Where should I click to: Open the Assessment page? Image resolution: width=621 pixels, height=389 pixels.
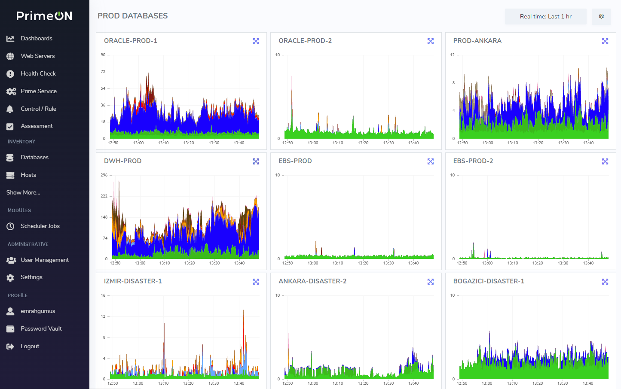(37, 126)
